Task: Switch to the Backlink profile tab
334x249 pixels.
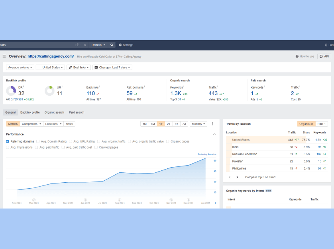Action: tap(30, 112)
